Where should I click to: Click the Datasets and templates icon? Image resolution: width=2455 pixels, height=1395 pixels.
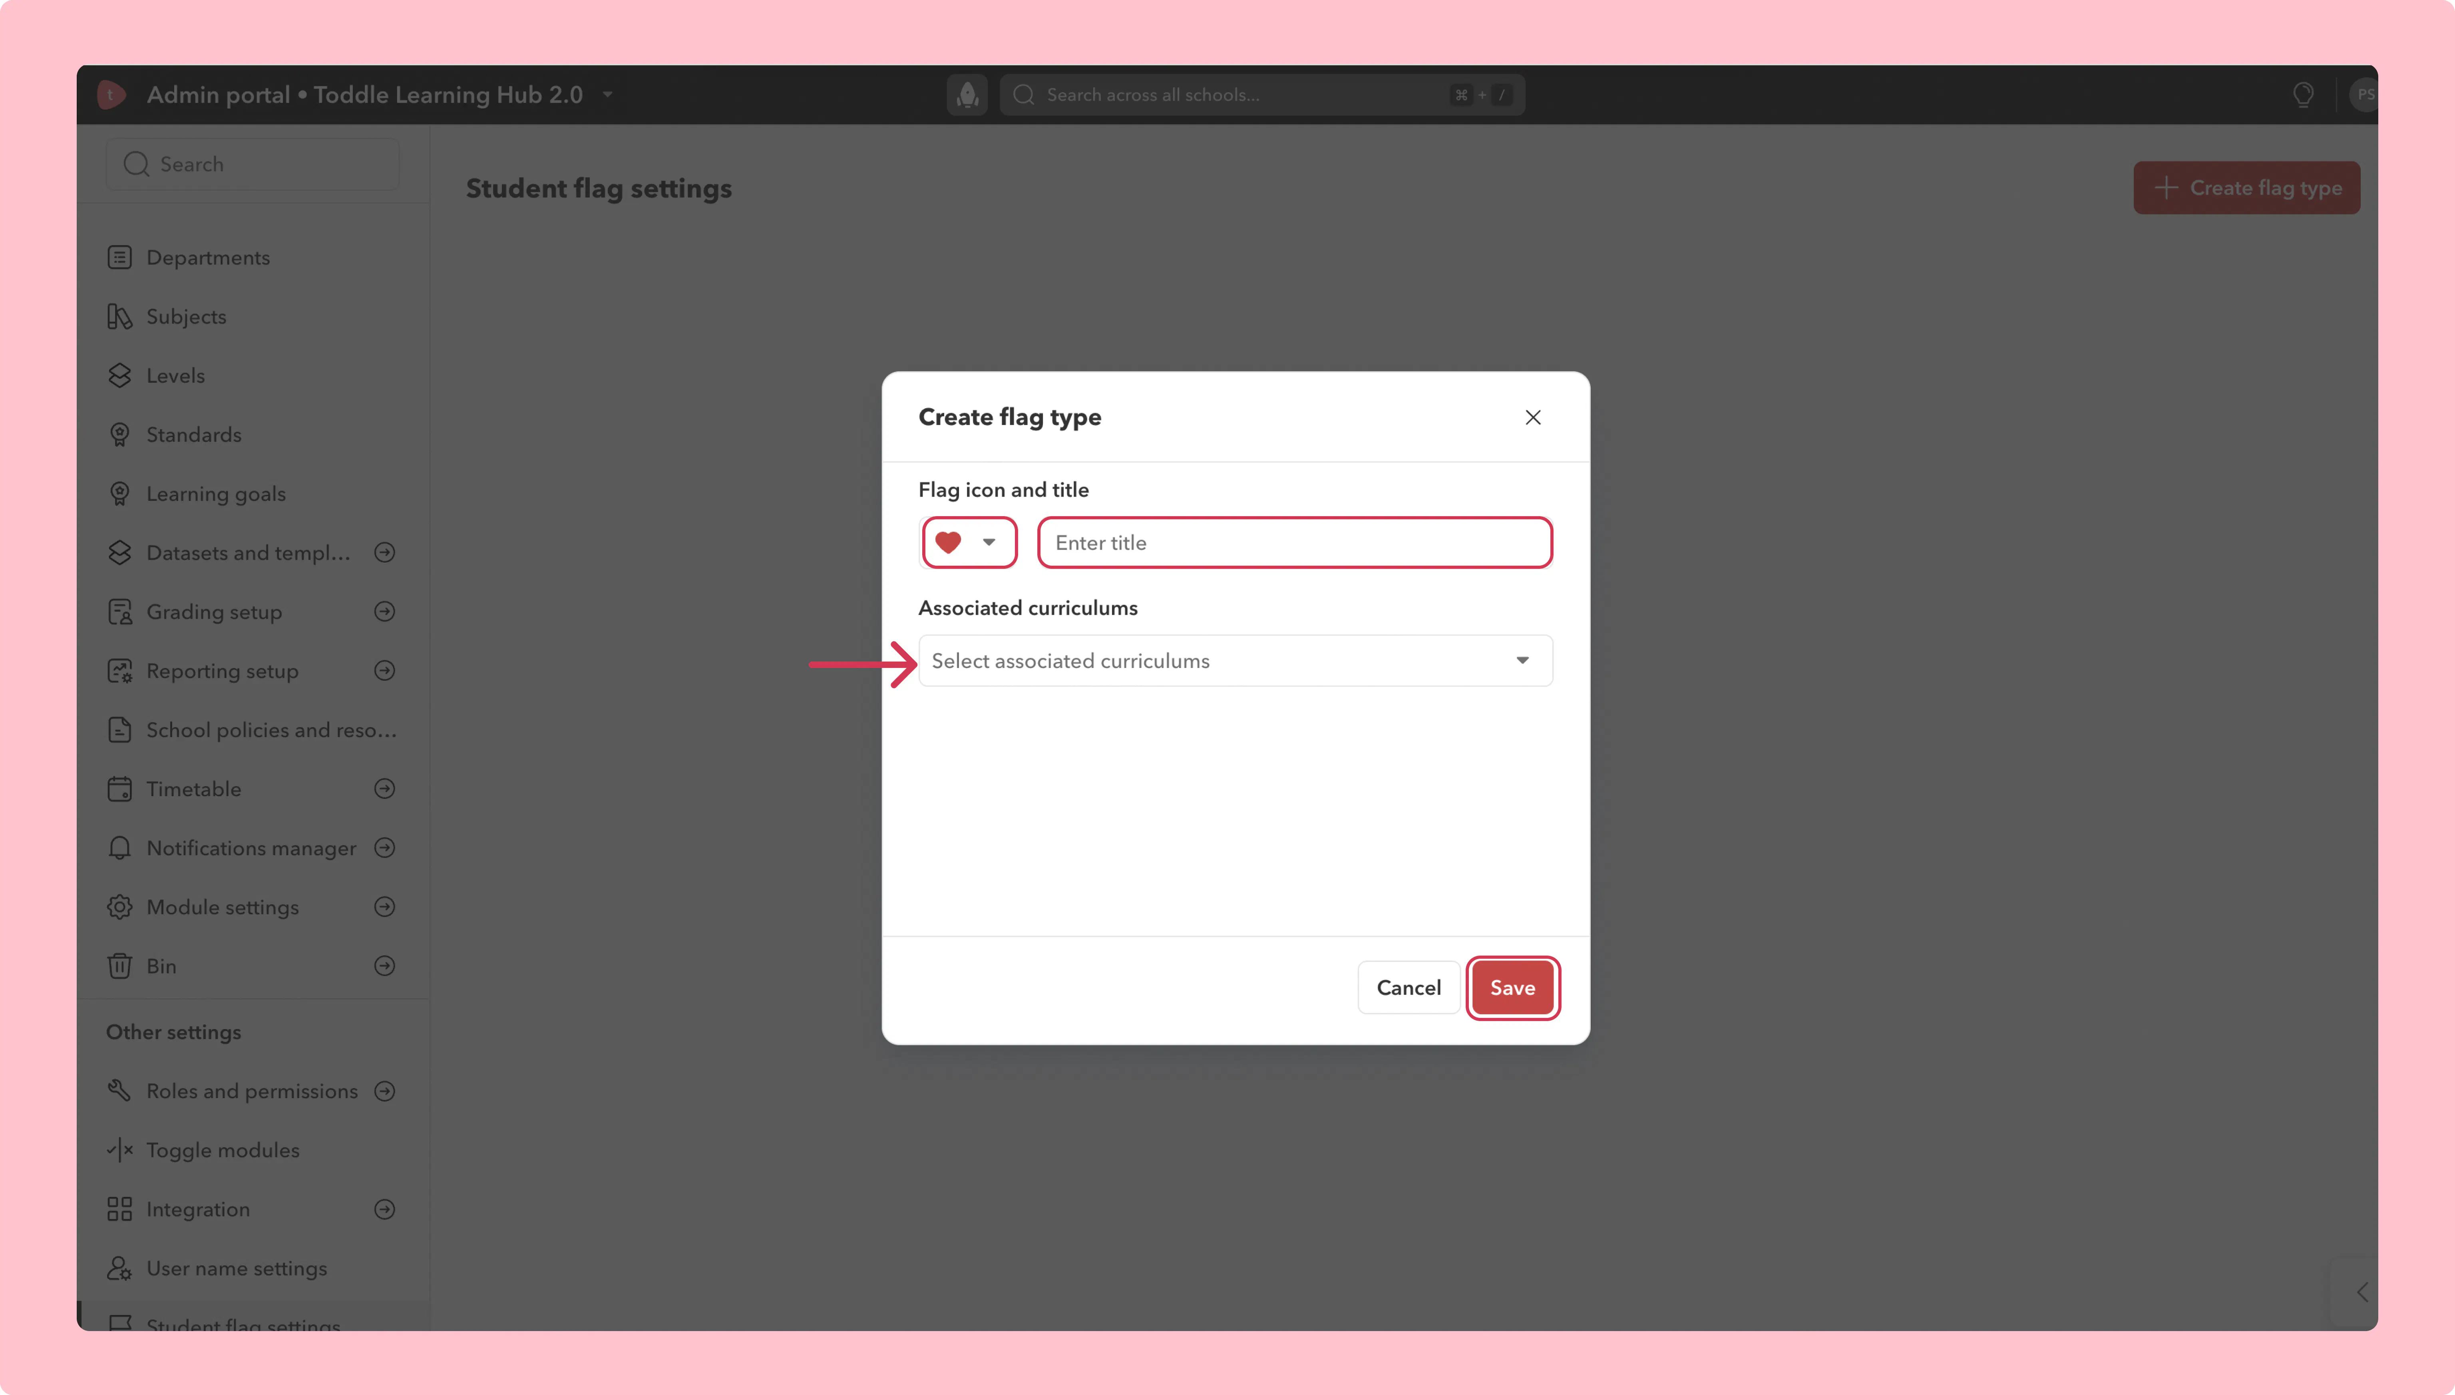(x=120, y=553)
